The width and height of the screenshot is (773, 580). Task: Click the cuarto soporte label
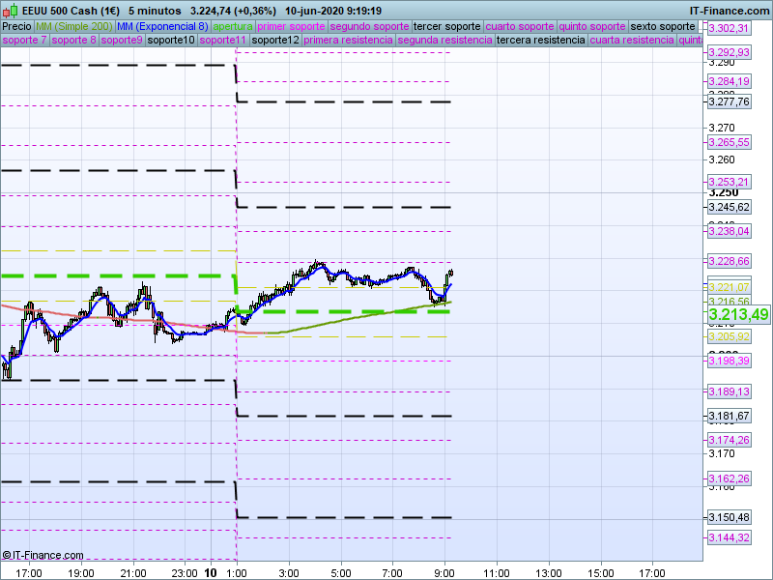(520, 26)
